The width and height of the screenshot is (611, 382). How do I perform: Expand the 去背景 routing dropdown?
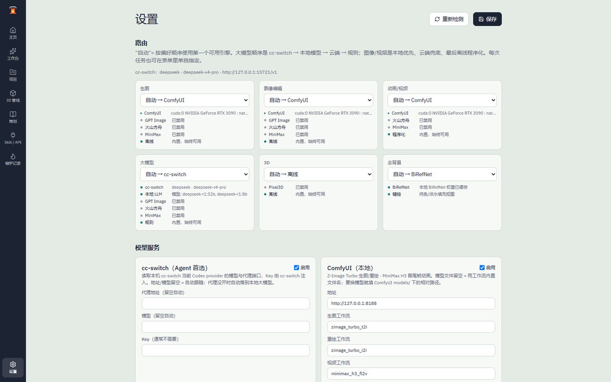click(442, 174)
